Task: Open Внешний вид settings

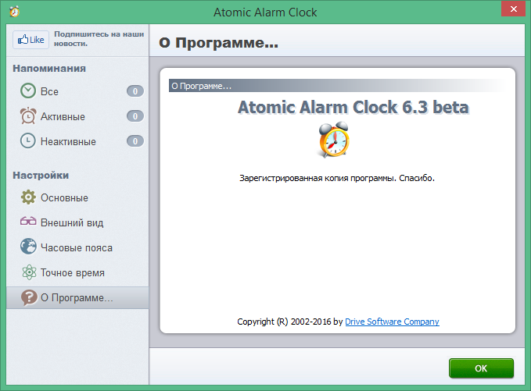Action: pyautogui.click(x=77, y=222)
